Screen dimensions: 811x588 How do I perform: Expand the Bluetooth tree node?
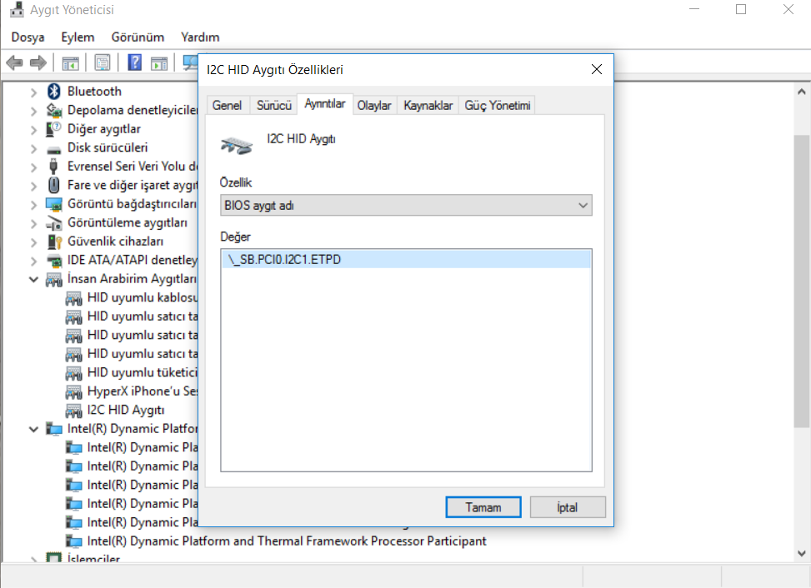coord(34,92)
